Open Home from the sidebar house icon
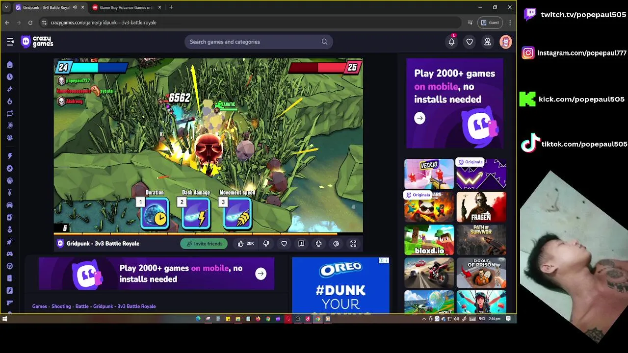Viewport: 628px width, 353px height. (x=9, y=65)
